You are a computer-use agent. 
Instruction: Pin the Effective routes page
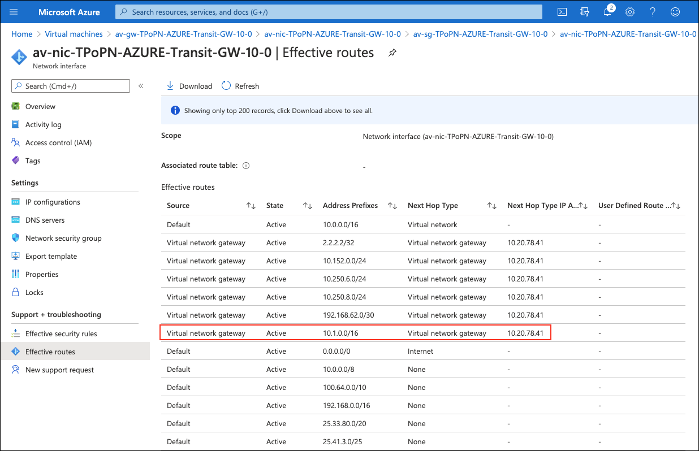click(392, 52)
